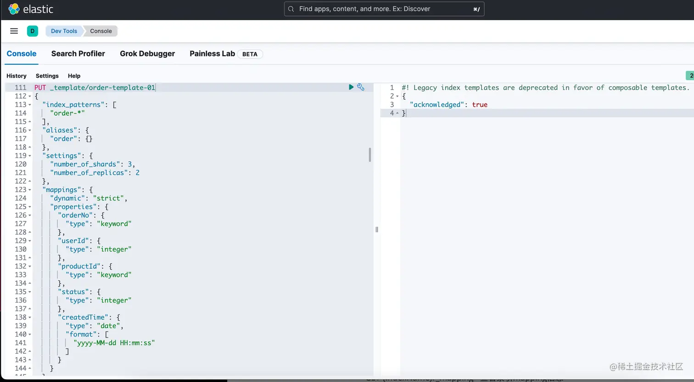
Task: Click the BETA badge next to Painless Lab
Action: click(250, 54)
